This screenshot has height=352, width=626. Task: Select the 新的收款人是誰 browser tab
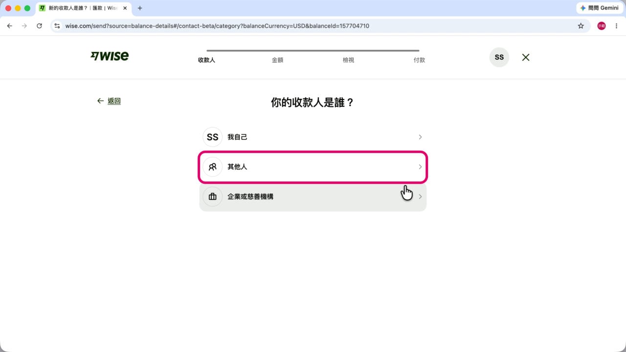[x=83, y=8]
